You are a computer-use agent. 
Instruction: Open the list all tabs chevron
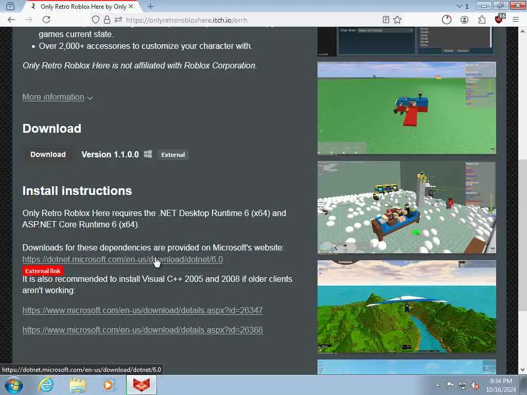460,6
